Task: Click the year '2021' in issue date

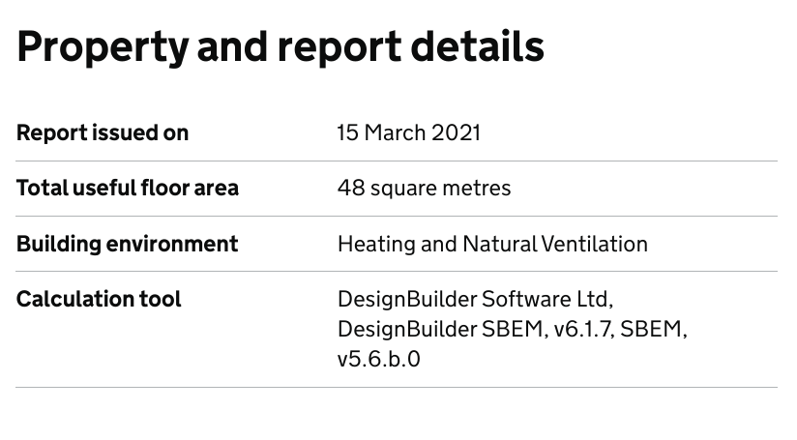Action: (456, 133)
